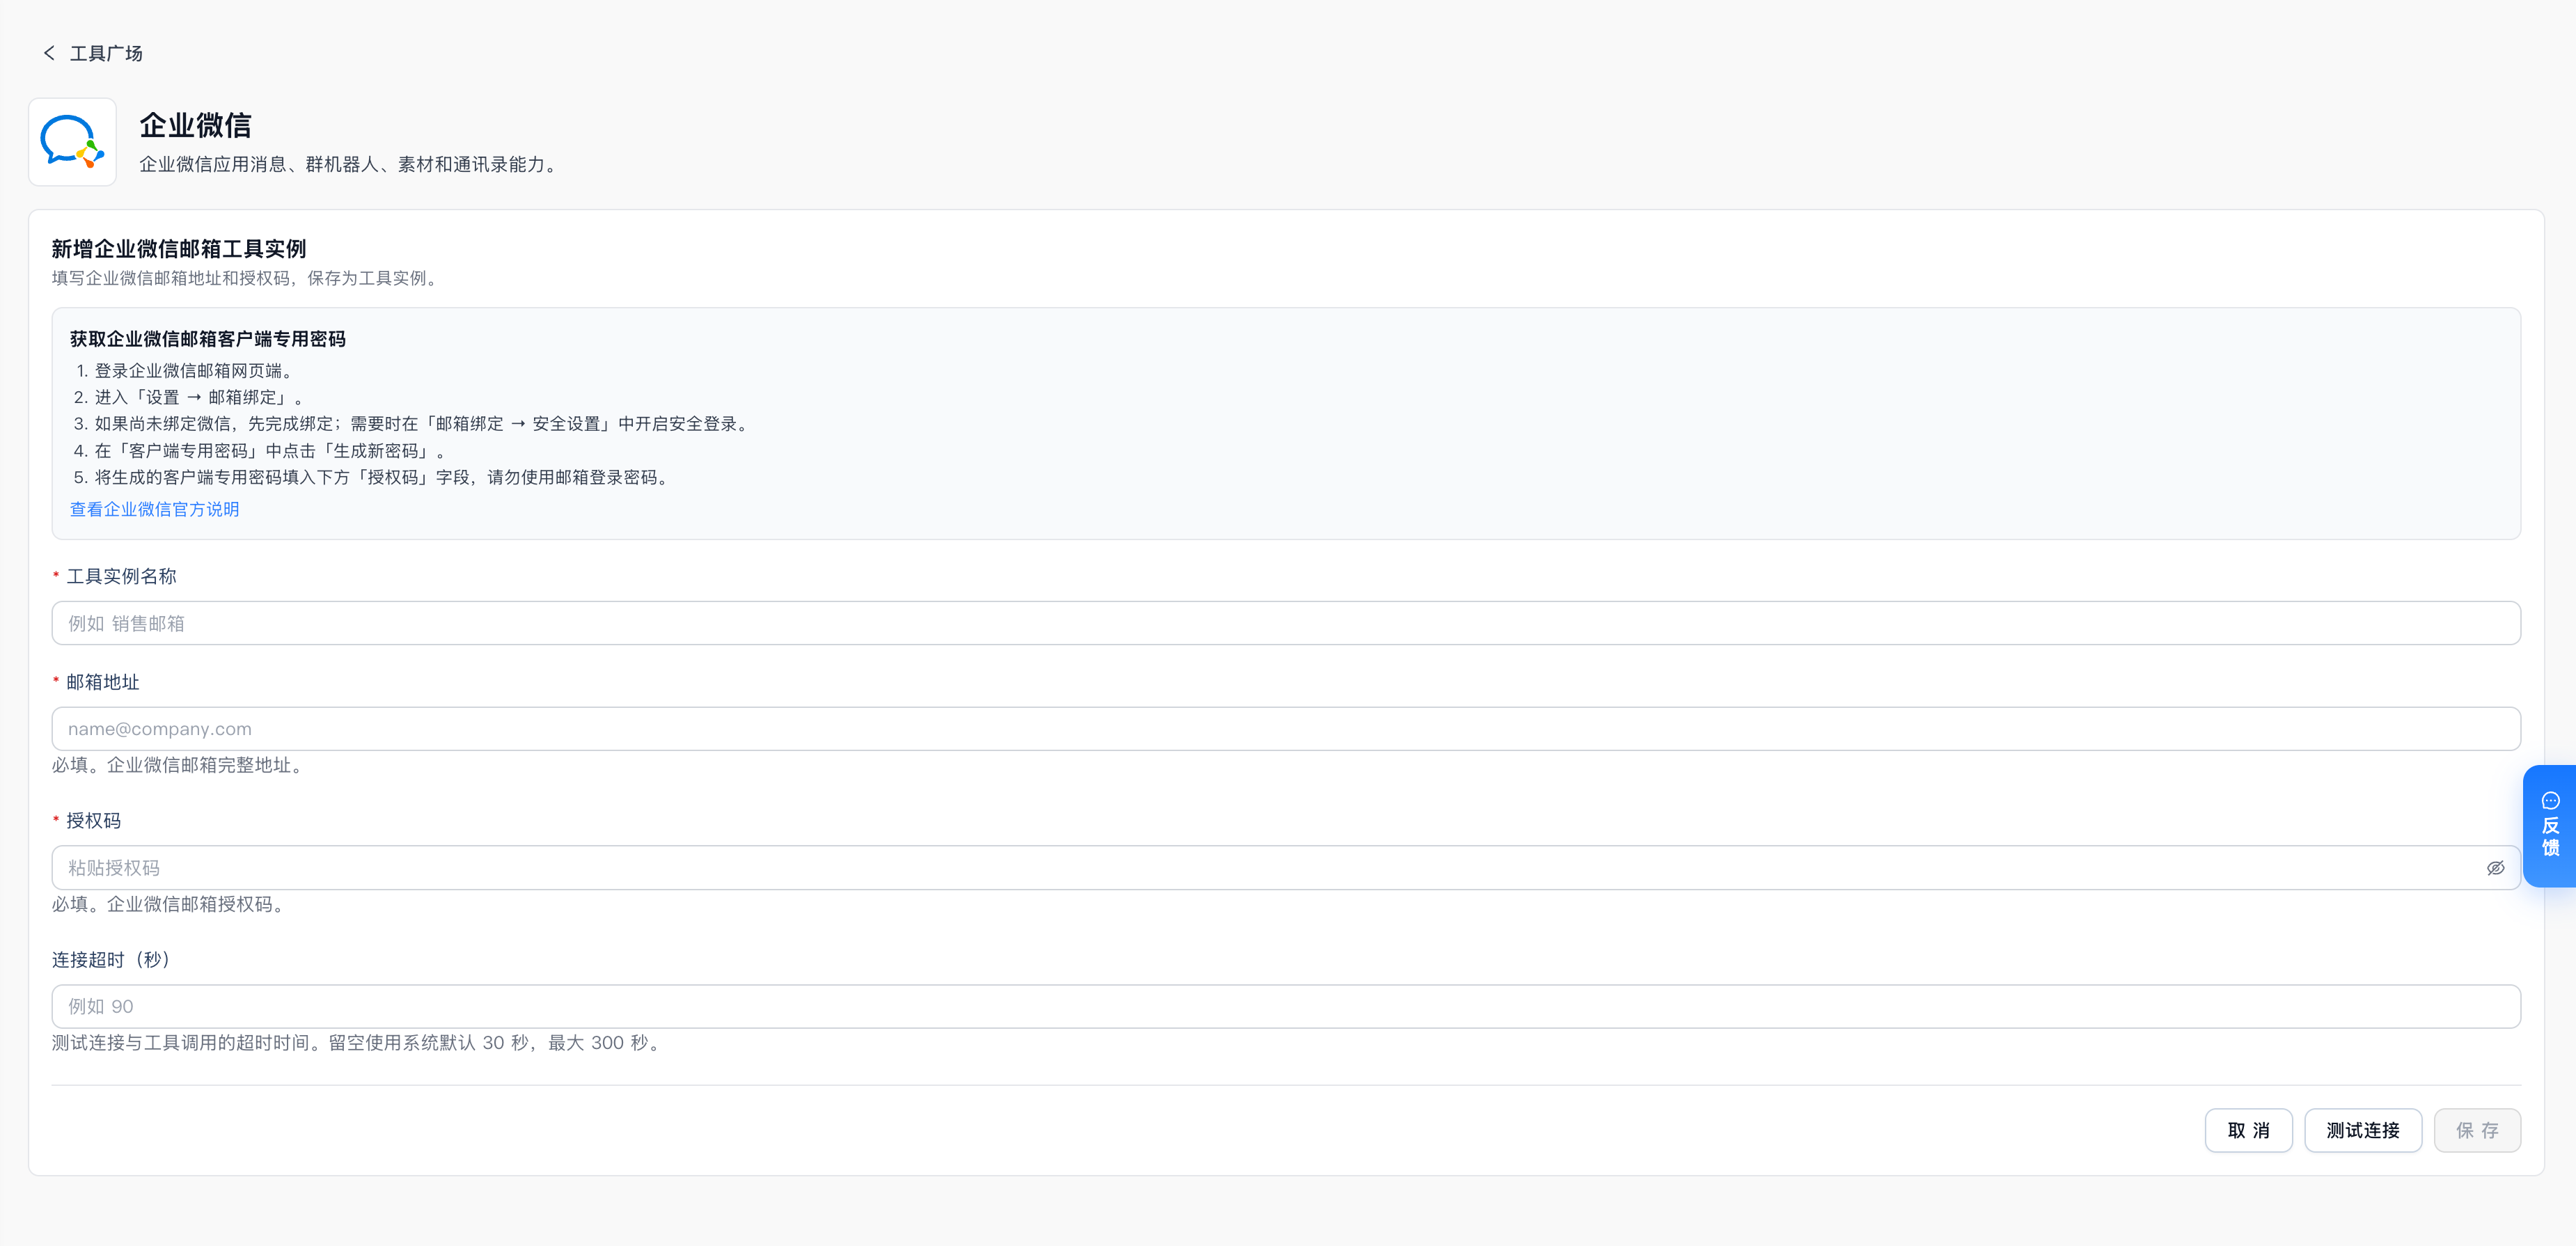Screen dimensions: 2576x1246
Task: Toggle authorization code visibility eye icon
Action: click(2495, 868)
